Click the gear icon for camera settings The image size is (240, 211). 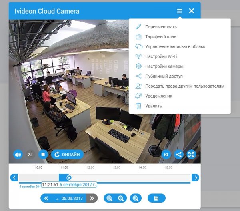[139, 66]
